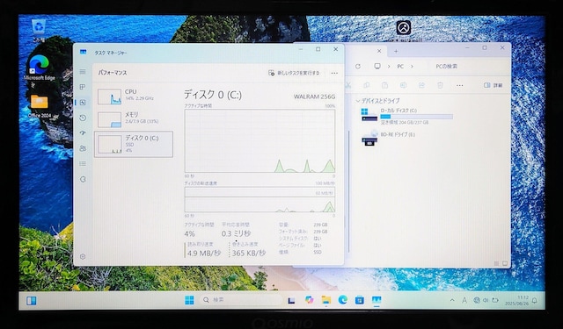This screenshot has height=329, width=563.
Task: Open Task Manager settings gear
Action: 83,257
